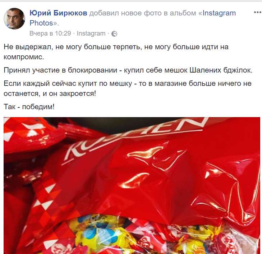
Task: Open the three-dot post options menu
Action: pos(258,12)
